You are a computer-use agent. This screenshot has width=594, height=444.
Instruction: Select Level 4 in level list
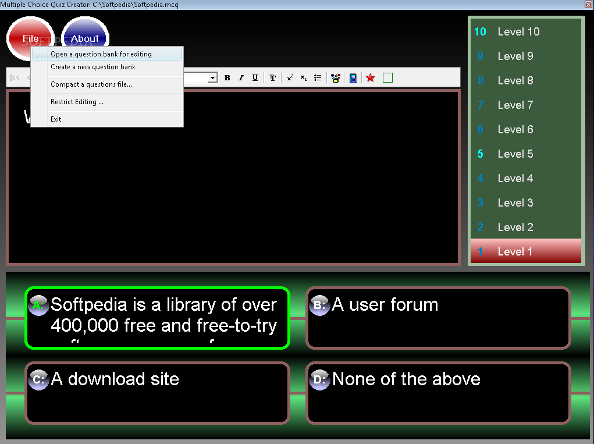tap(525, 178)
